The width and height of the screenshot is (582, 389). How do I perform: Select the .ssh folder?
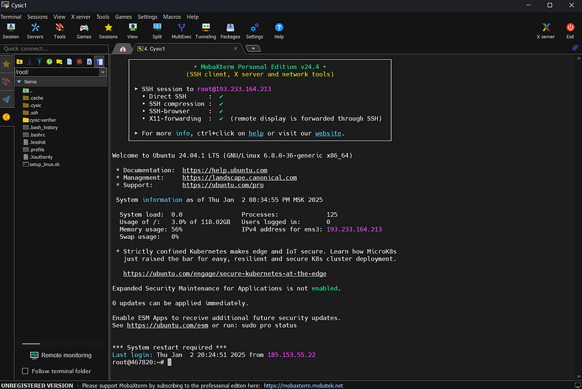tap(31, 113)
